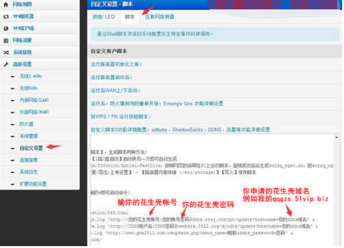Expand the 运行路由器初始化之前 script section
This screenshot has height=248, width=344.
(x=117, y=64)
